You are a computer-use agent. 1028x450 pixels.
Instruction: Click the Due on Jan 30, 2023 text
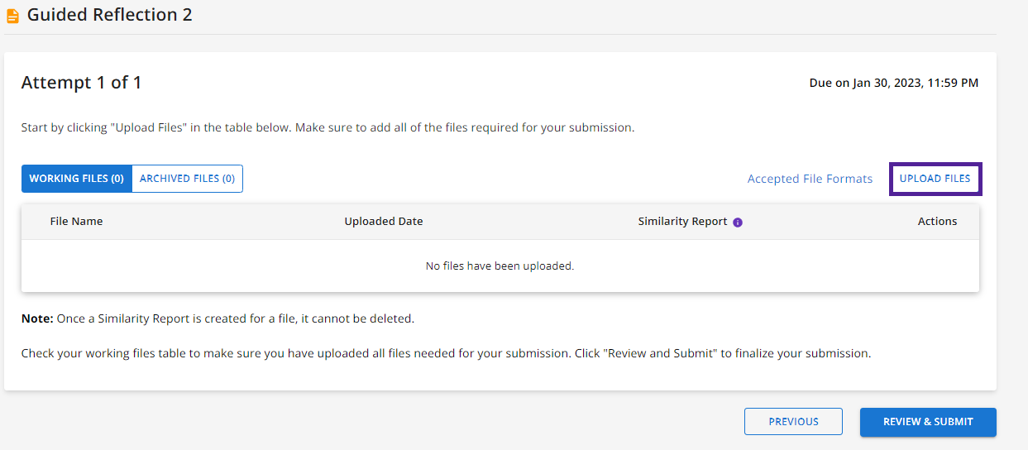894,84
